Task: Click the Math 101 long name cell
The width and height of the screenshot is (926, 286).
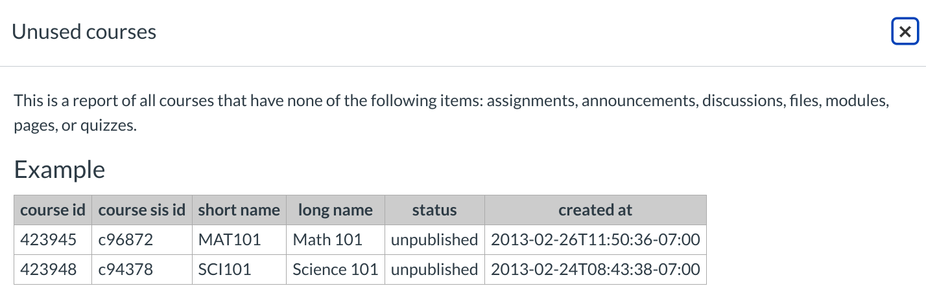Action: [327, 240]
